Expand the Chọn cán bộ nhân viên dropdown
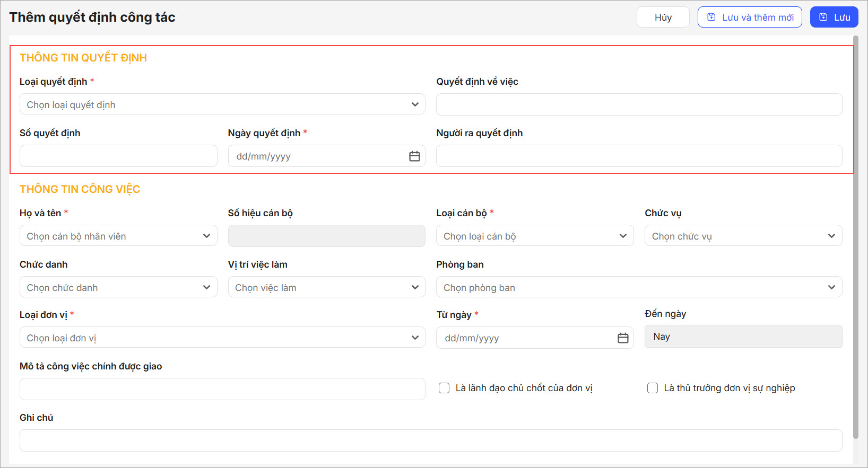 click(x=118, y=236)
